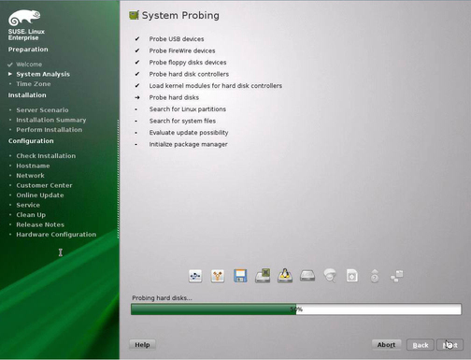Viewport: 471px width, 360px height.
Task: Click the Installation section heading
Action: (27, 95)
